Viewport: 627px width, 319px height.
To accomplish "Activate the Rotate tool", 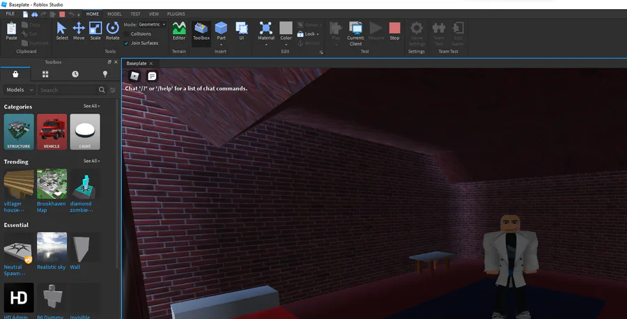I will pos(112,31).
